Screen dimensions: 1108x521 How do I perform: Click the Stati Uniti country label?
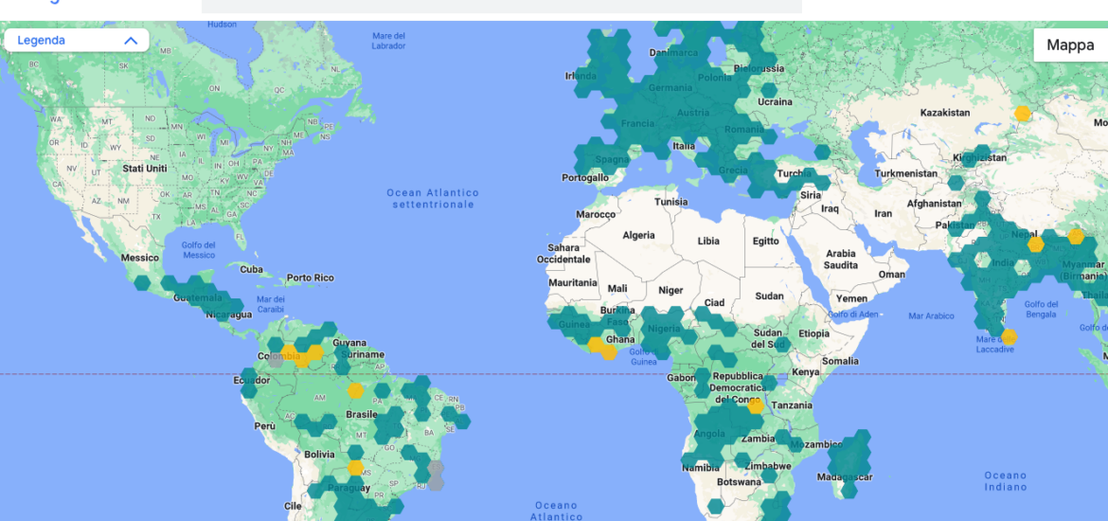coord(144,169)
